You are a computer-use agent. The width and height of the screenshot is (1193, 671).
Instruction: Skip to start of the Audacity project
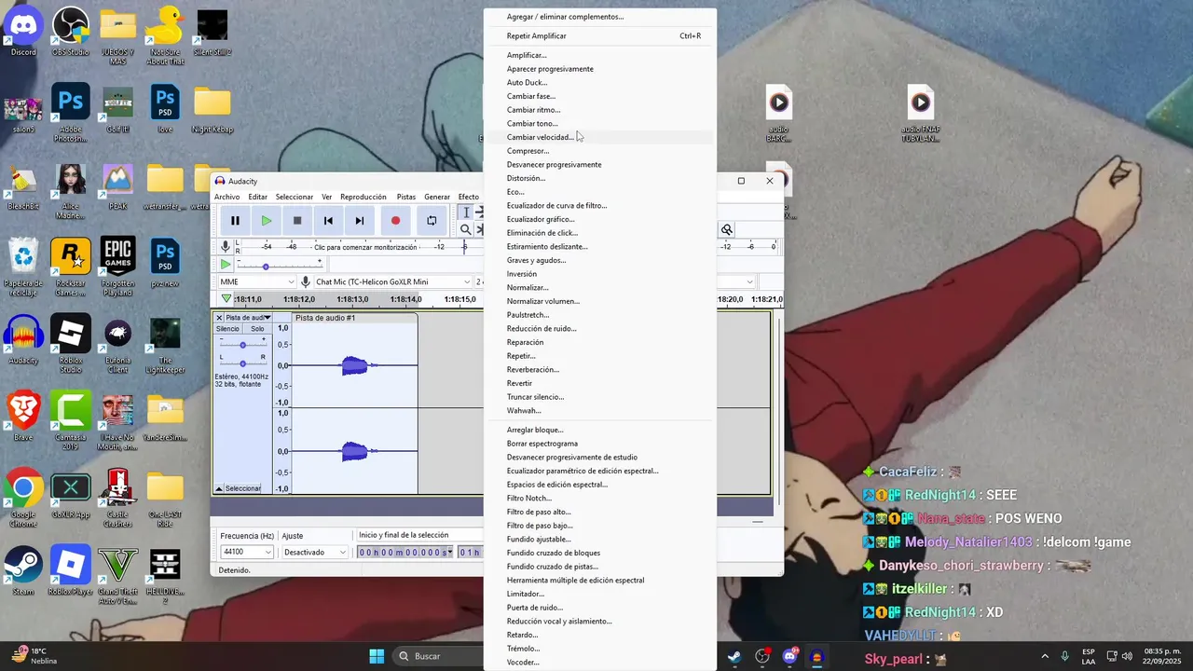[328, 221]
